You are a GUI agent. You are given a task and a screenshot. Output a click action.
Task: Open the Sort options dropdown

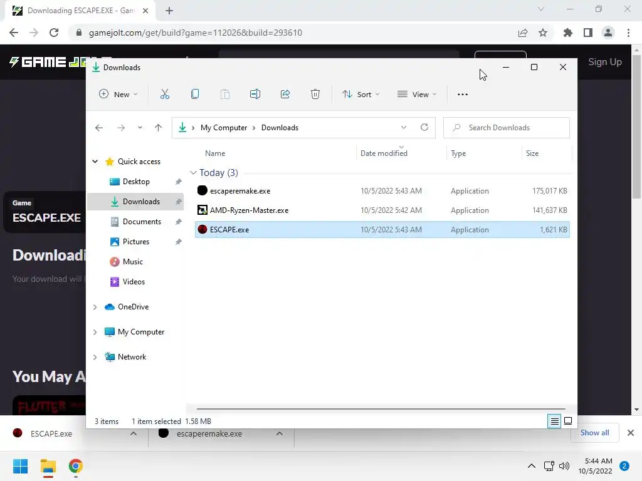click(x=361, y=95)
